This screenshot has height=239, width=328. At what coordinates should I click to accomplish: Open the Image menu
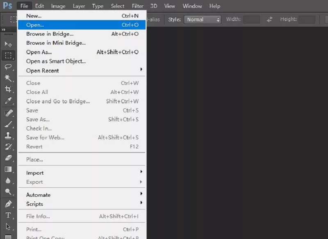pyautogui.click(x=58, y=6)
